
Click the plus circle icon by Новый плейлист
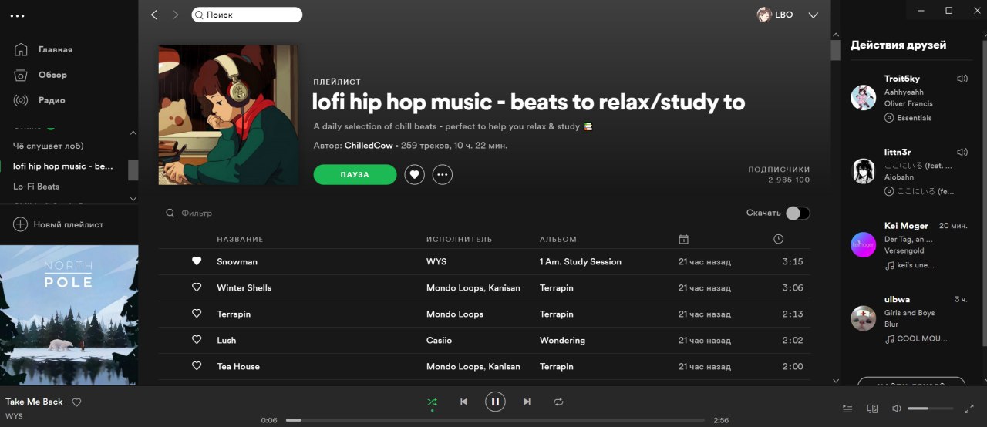(20, 224)
